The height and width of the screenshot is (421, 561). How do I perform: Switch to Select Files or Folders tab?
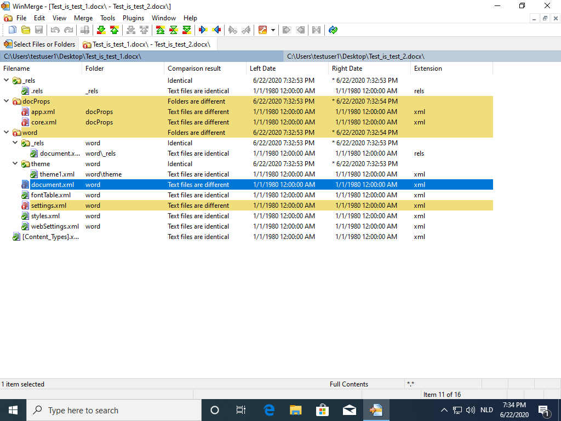pos(39,44)
